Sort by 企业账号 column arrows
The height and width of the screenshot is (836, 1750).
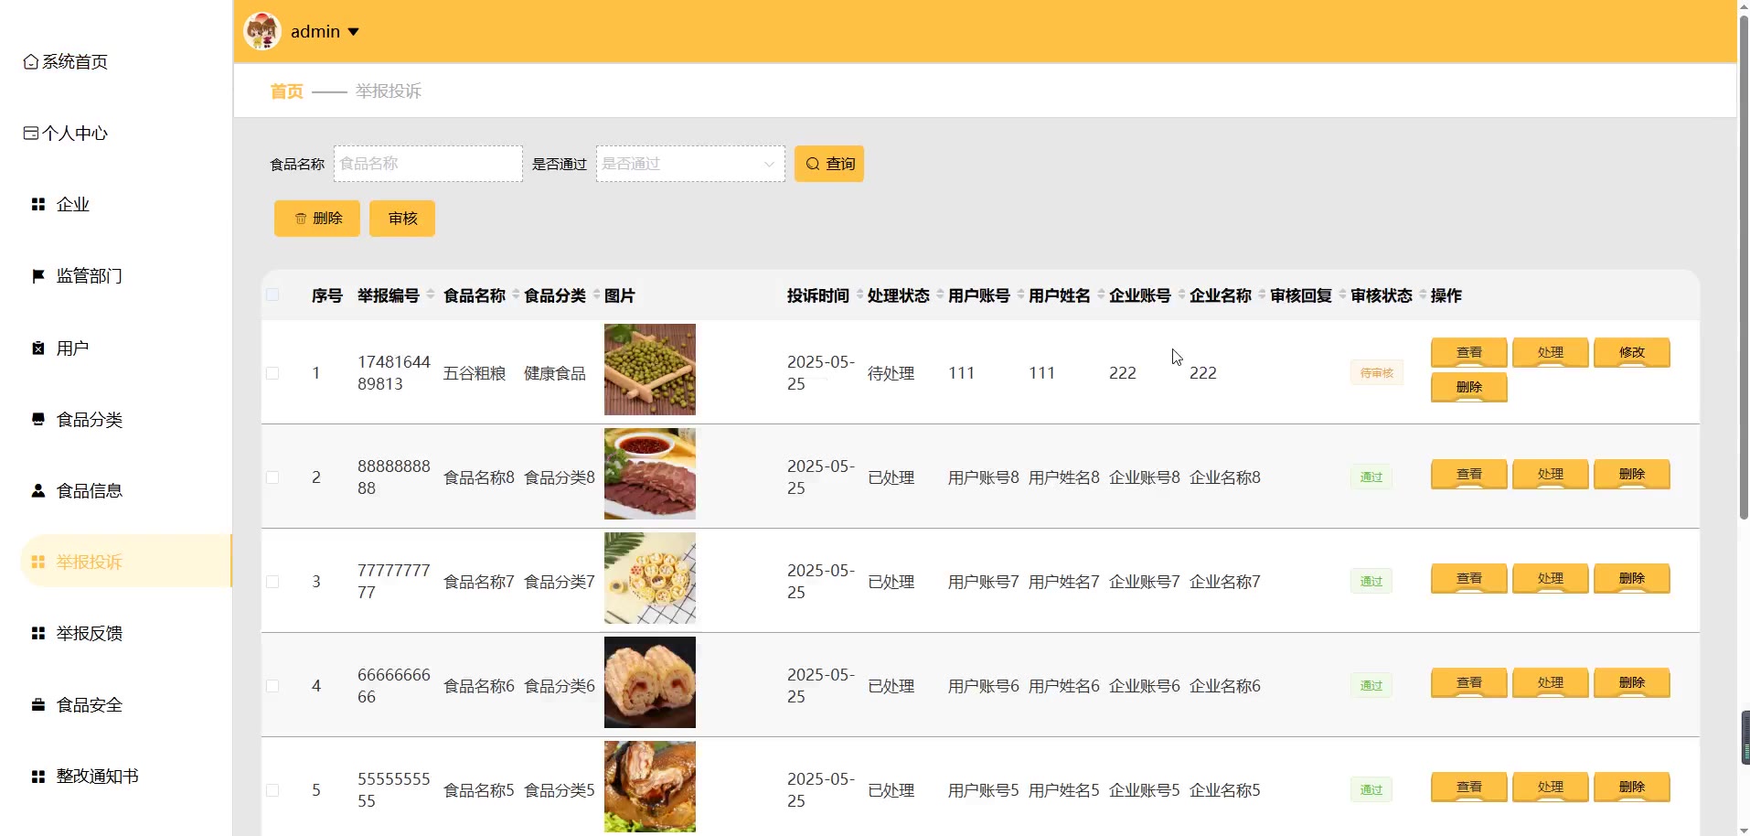1181,295
